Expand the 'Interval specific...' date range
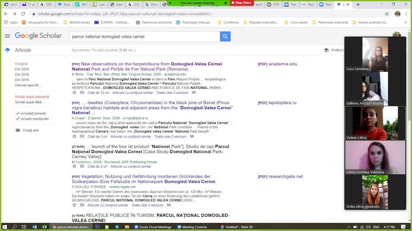Screen dimensions: 412x231 28,85
